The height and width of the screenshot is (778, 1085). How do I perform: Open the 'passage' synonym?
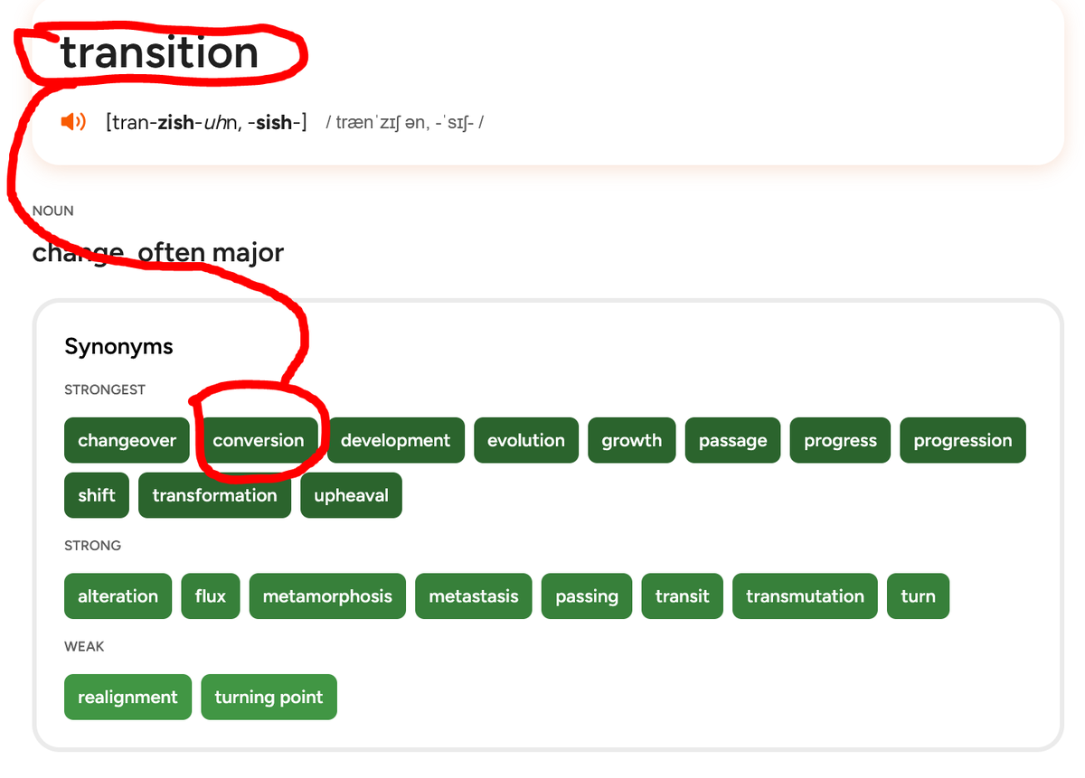pyautogui.click(x=733, y=440)
